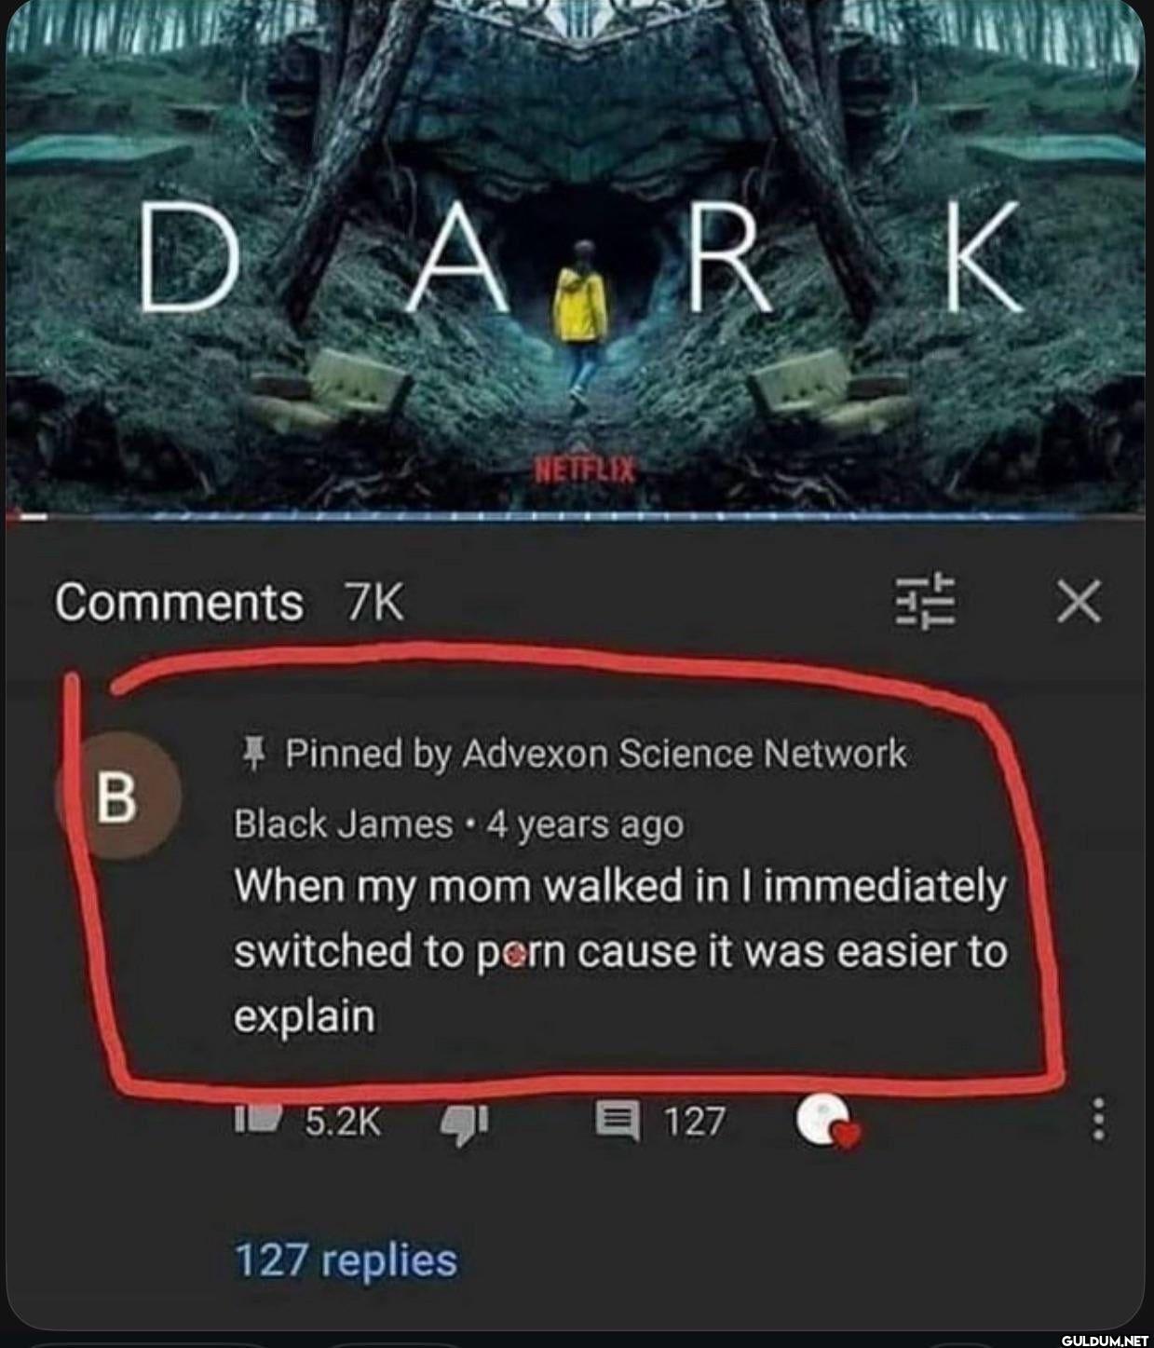The width and height of the screenshot is (1154, 1348).
Task: Click the 4 years ago timestamp
Action: 586,825
